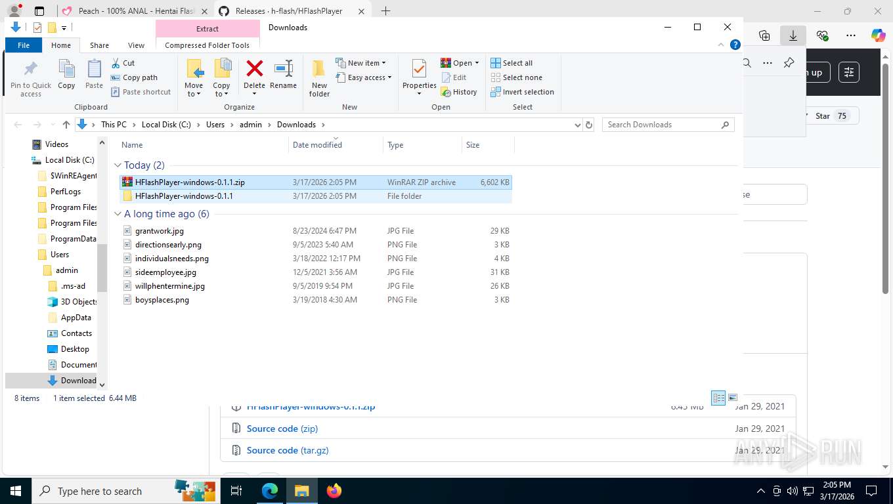893x504 pixels.
Task: Switch to Large icons view layout
Action: pyautogui.click(x=733, y=398)
